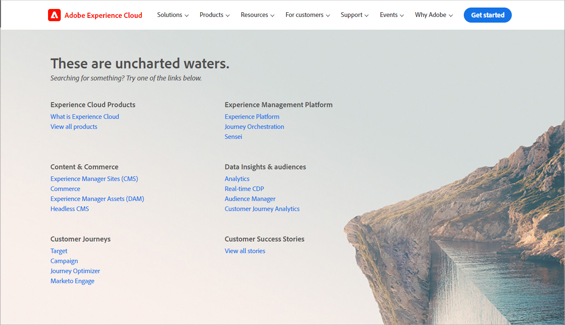
Task: Visit Customer Journey Analytics page
Action: coord(262,209)
